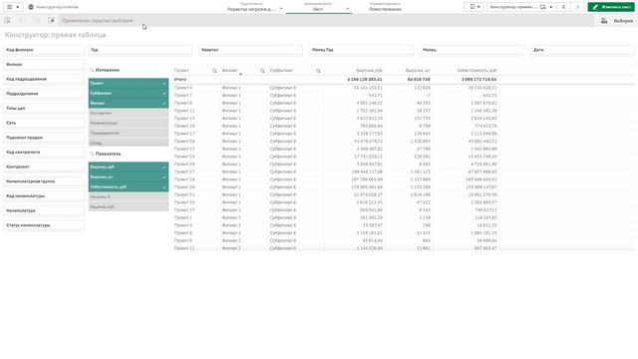This screenshot has width=638, height=359.
Task: Open the Редактор загрузки данных tab
Action: [251, 7]
